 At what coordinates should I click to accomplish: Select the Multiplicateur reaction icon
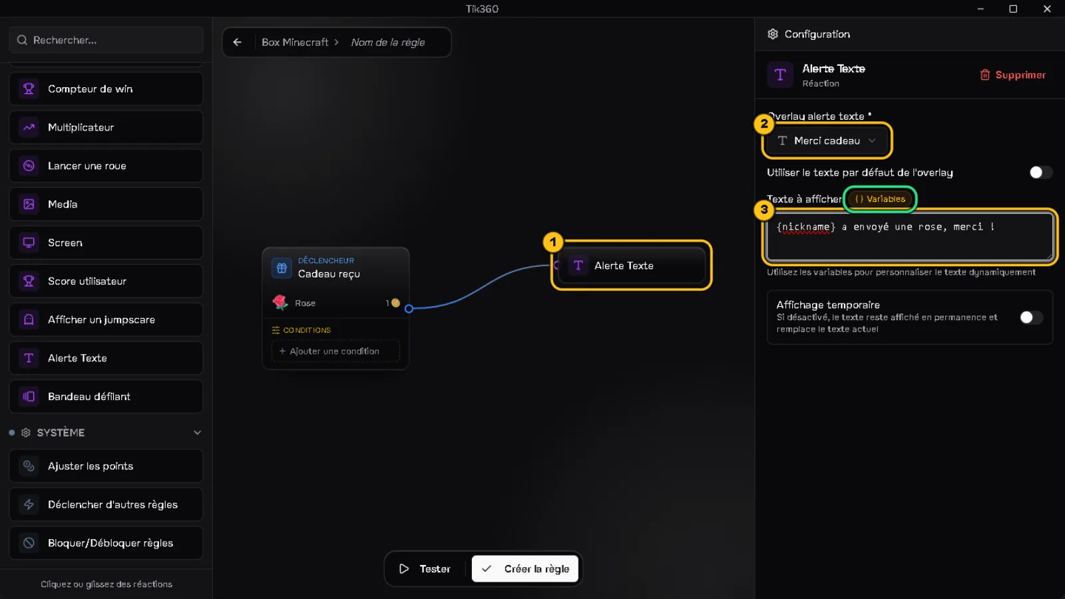click(29, 127)
